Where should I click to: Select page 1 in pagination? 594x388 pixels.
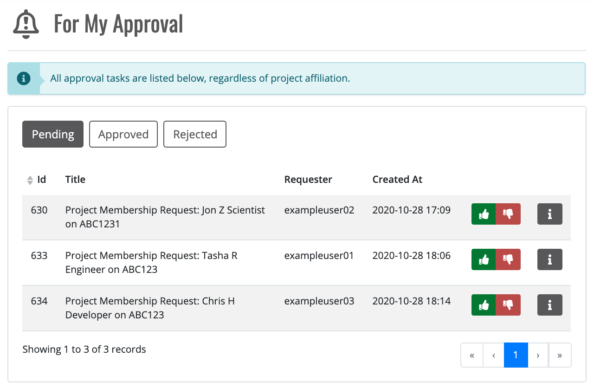point(516,355)
